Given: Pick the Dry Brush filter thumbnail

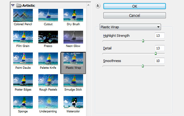Looking at the screenshot, I should (x=73, y=15).
